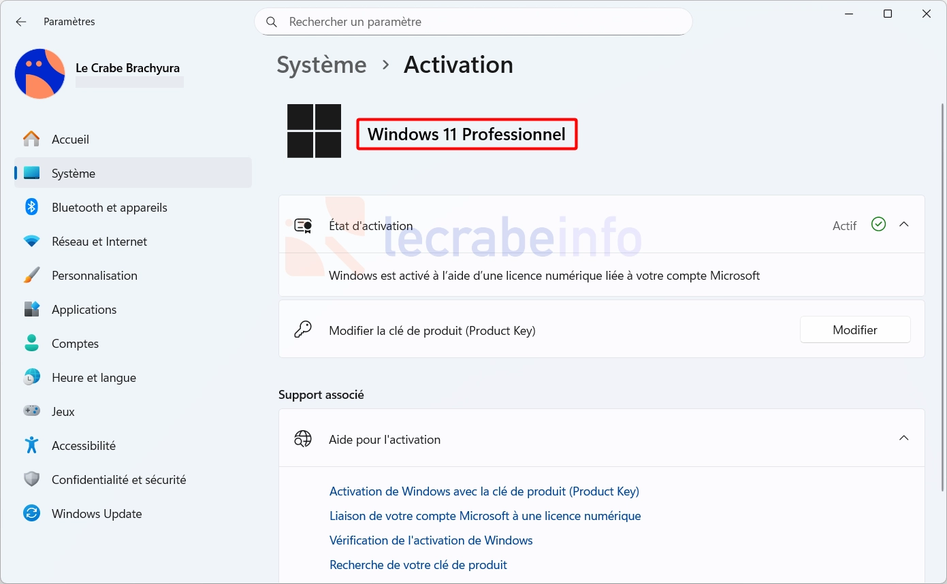Viewport: 947px width, 584px height.
Task: Open Personnalisation via the paintbrush icon
Action: pos(31,276)
